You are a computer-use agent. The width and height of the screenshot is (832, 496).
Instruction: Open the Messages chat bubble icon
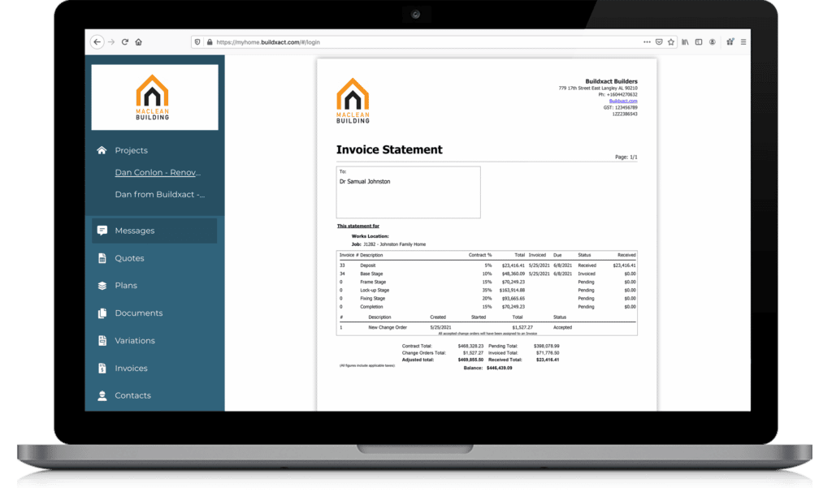pos(102,230)
